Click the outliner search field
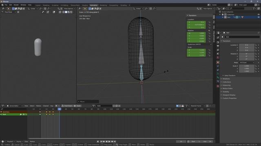The image size is (261, 146). pyautogui.click(x=237, y=9)
